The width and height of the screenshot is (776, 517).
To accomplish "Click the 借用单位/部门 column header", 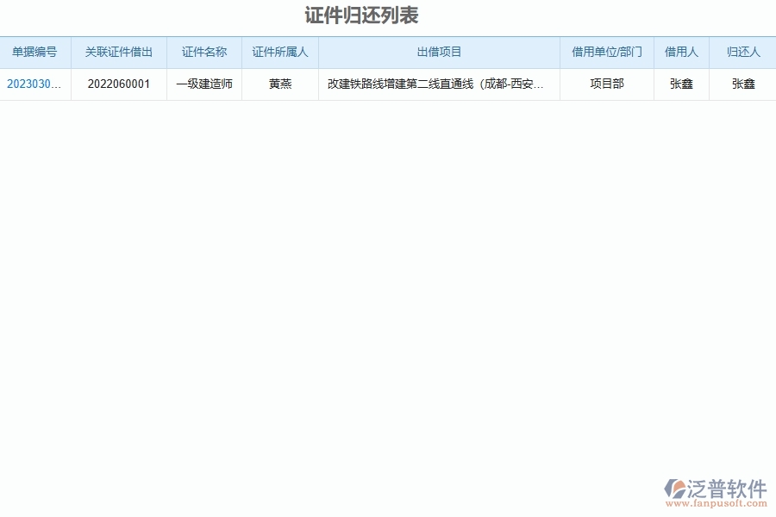I will pos(606,53).
